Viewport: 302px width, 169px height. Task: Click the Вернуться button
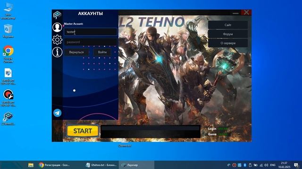pos(76,52)
